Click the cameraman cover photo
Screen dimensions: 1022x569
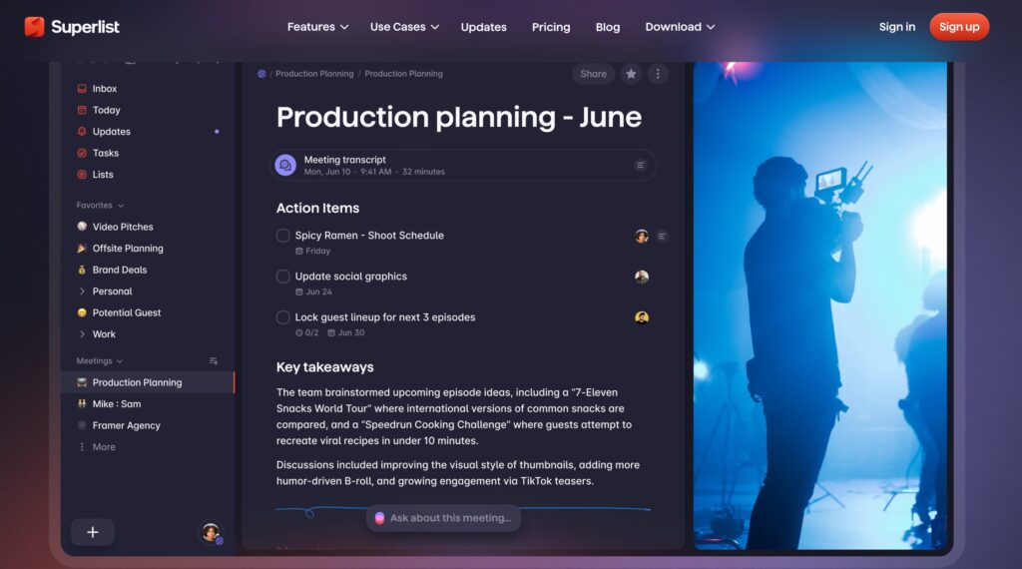coord(820,305)
